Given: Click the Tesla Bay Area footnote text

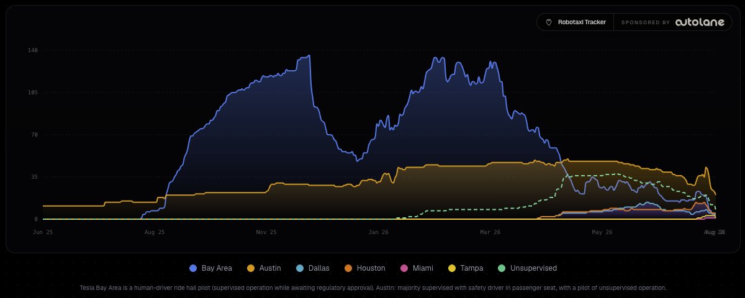Looking at the screenshot, I should pos(372,287).
